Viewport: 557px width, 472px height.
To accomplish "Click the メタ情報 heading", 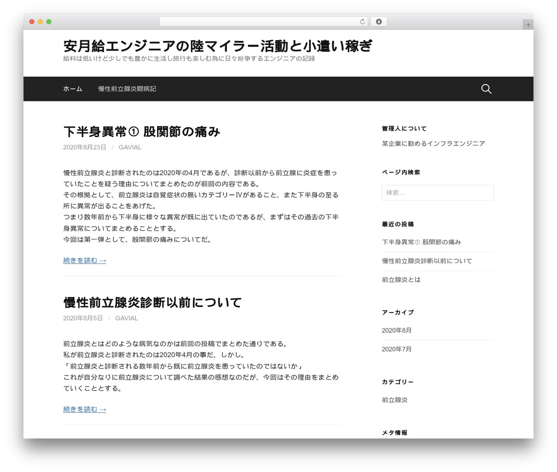I will click(395, 432).
